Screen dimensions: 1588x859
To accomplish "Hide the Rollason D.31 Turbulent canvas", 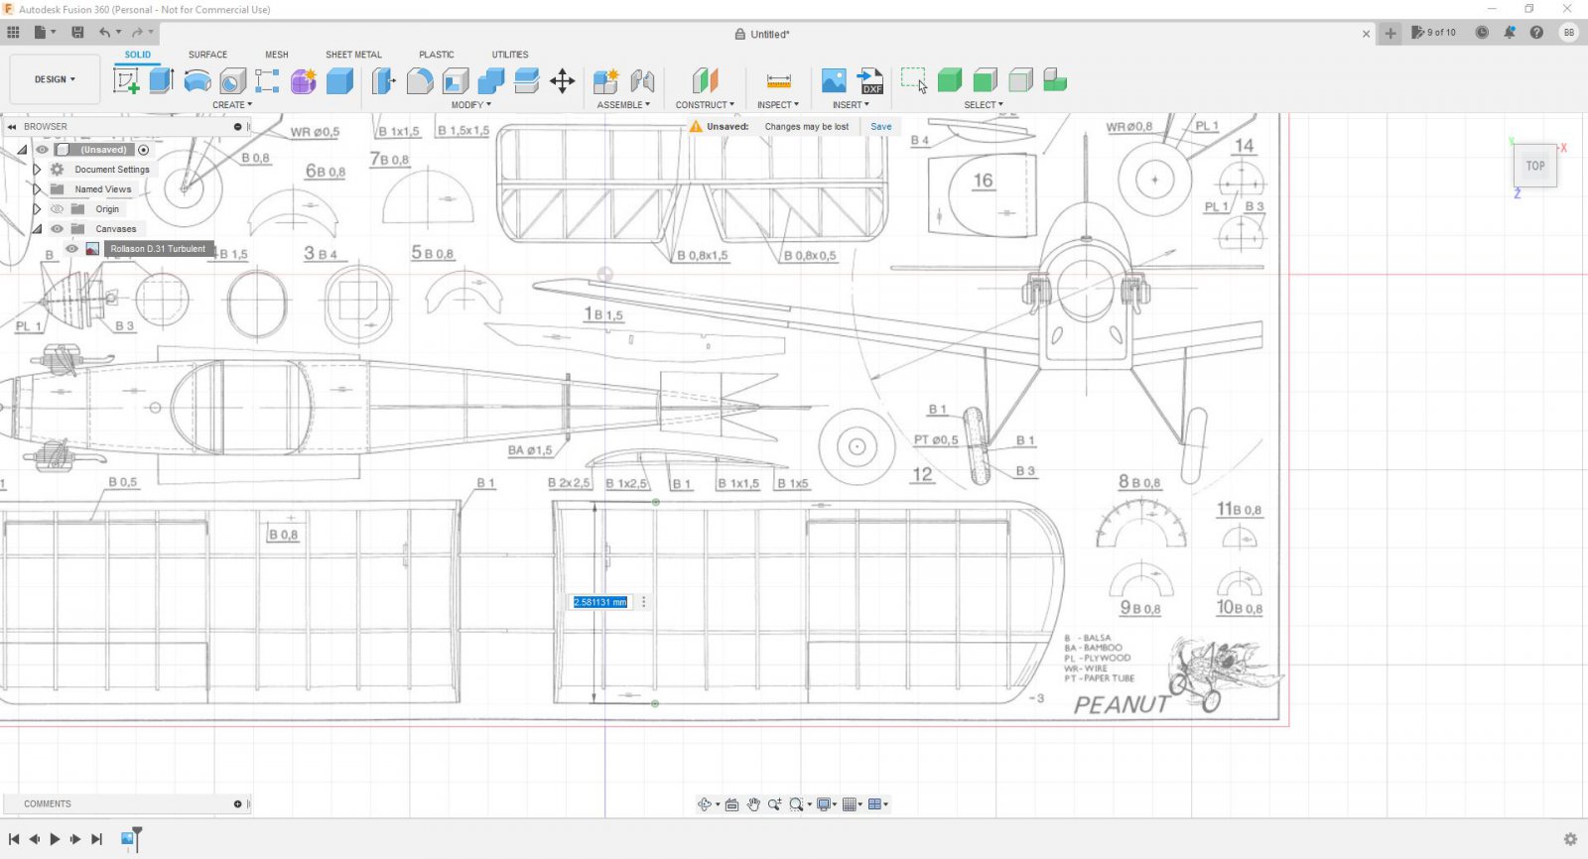I will pyautogui.click(x=71, y=249).
